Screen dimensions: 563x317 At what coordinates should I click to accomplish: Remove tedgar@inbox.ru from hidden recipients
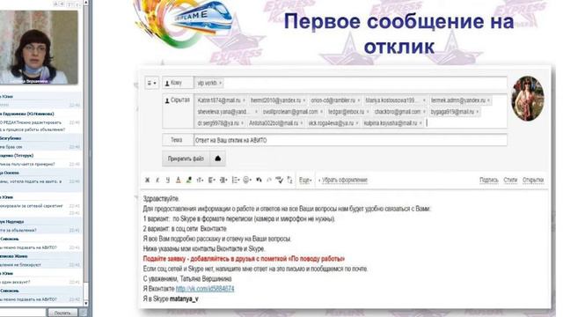[x=368, y=112]
